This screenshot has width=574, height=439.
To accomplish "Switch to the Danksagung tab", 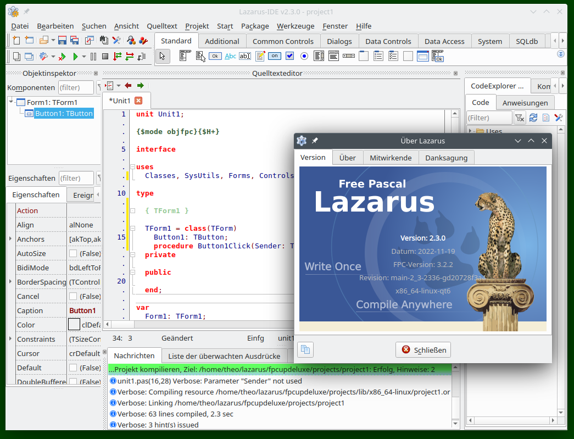I will pos(446,158).
